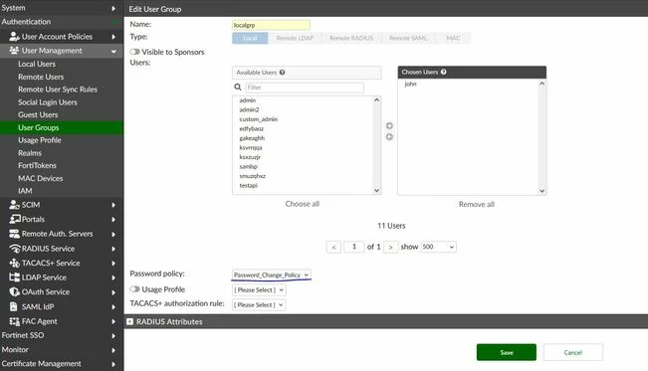Screen dimensions: 648x371
Task: Select the Local group type
Action: (250, 38)
